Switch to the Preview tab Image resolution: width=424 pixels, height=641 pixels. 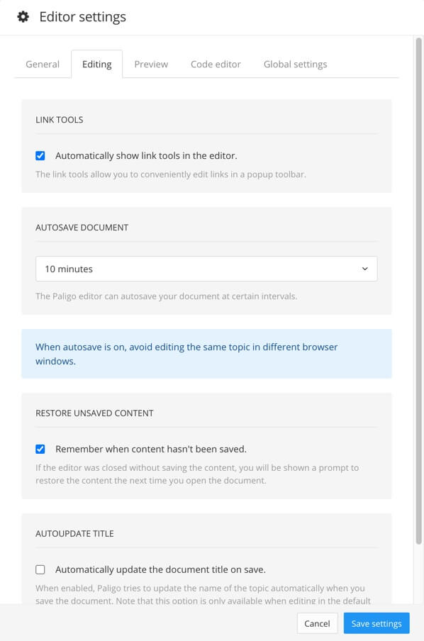(x=151, y=64)
